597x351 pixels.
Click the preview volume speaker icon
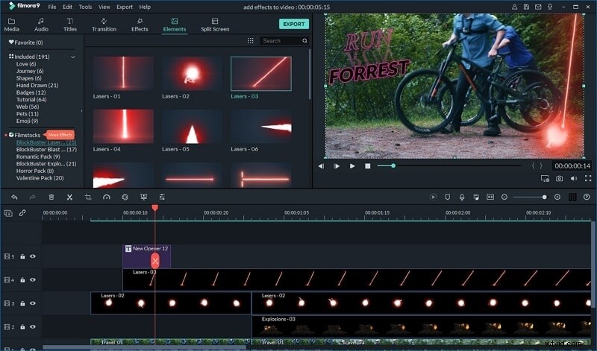[x=574, y=178]
